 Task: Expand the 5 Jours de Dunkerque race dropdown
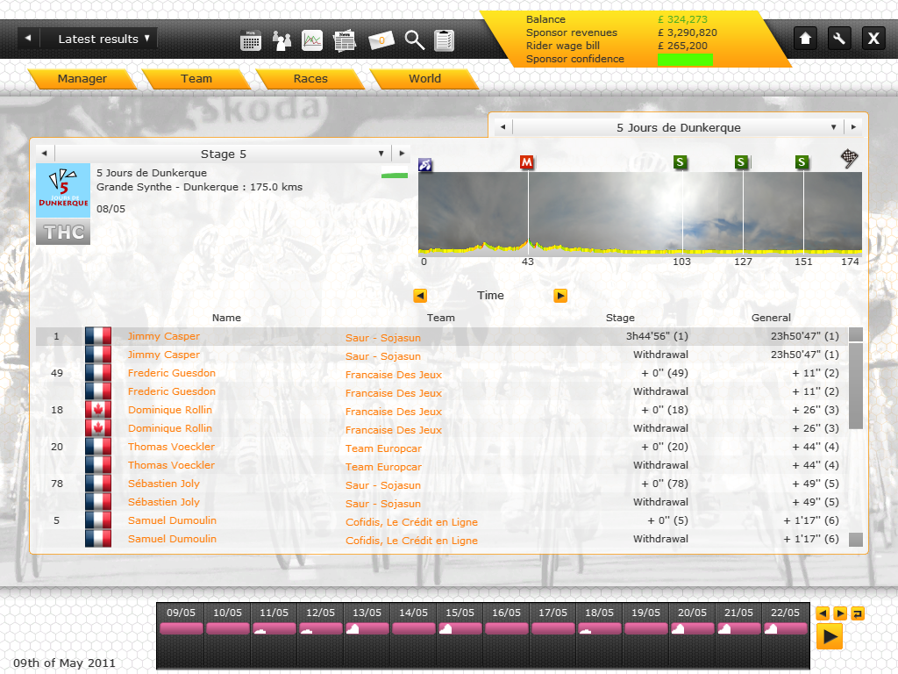(834, 127)
